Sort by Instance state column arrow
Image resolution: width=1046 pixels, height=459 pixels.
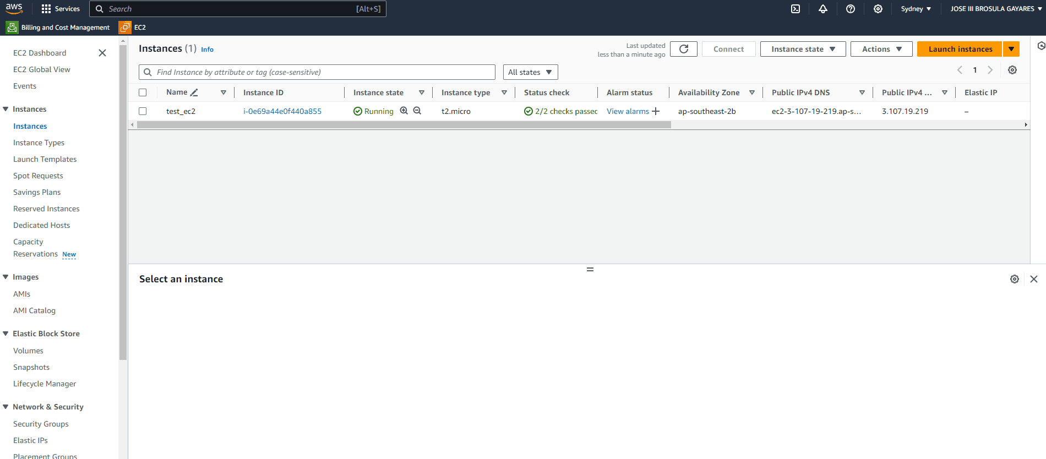tap(422, 92)
